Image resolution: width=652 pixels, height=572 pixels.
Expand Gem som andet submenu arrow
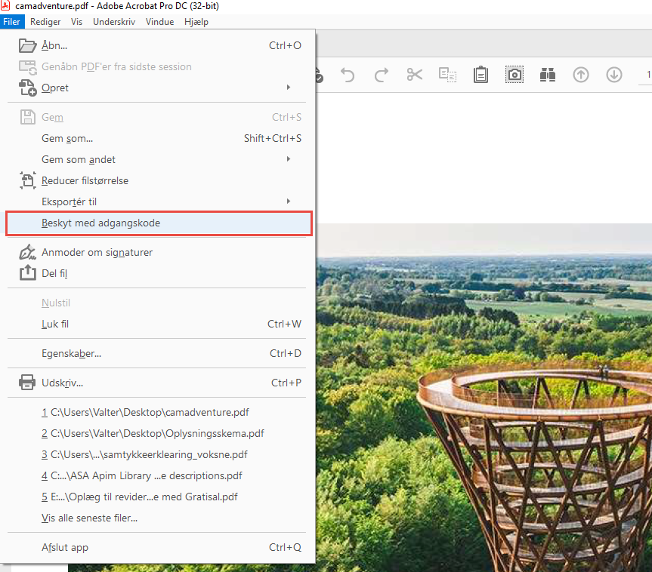(288, 159)
